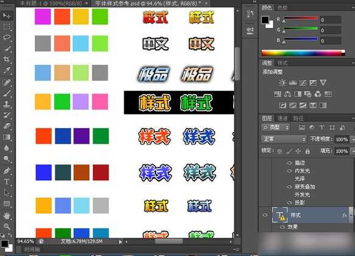Select the Crop tool
355x256 pixels.
tap(7, 59)
